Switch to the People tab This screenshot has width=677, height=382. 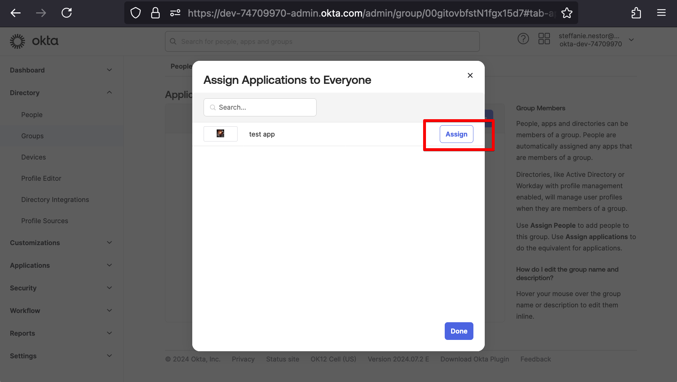point(181,66)
